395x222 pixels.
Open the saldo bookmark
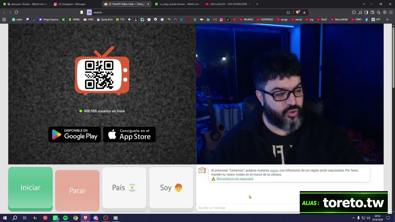(17, 19)
